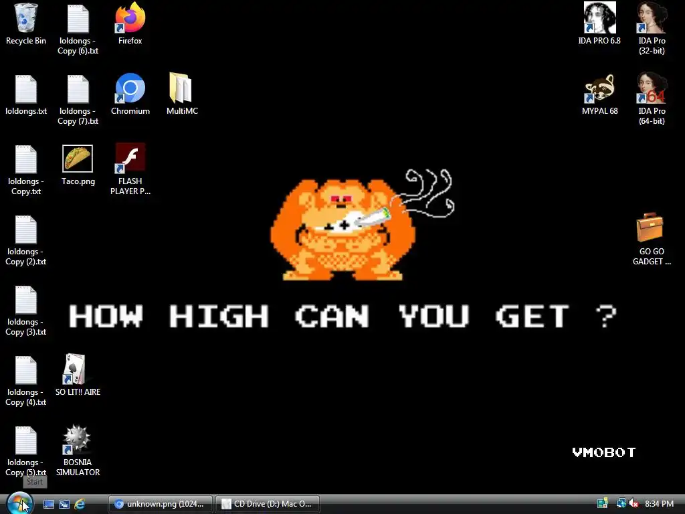Select the loldongs - Copy.txt file
This screenshot has width=685, height=514.
[26, 169]
